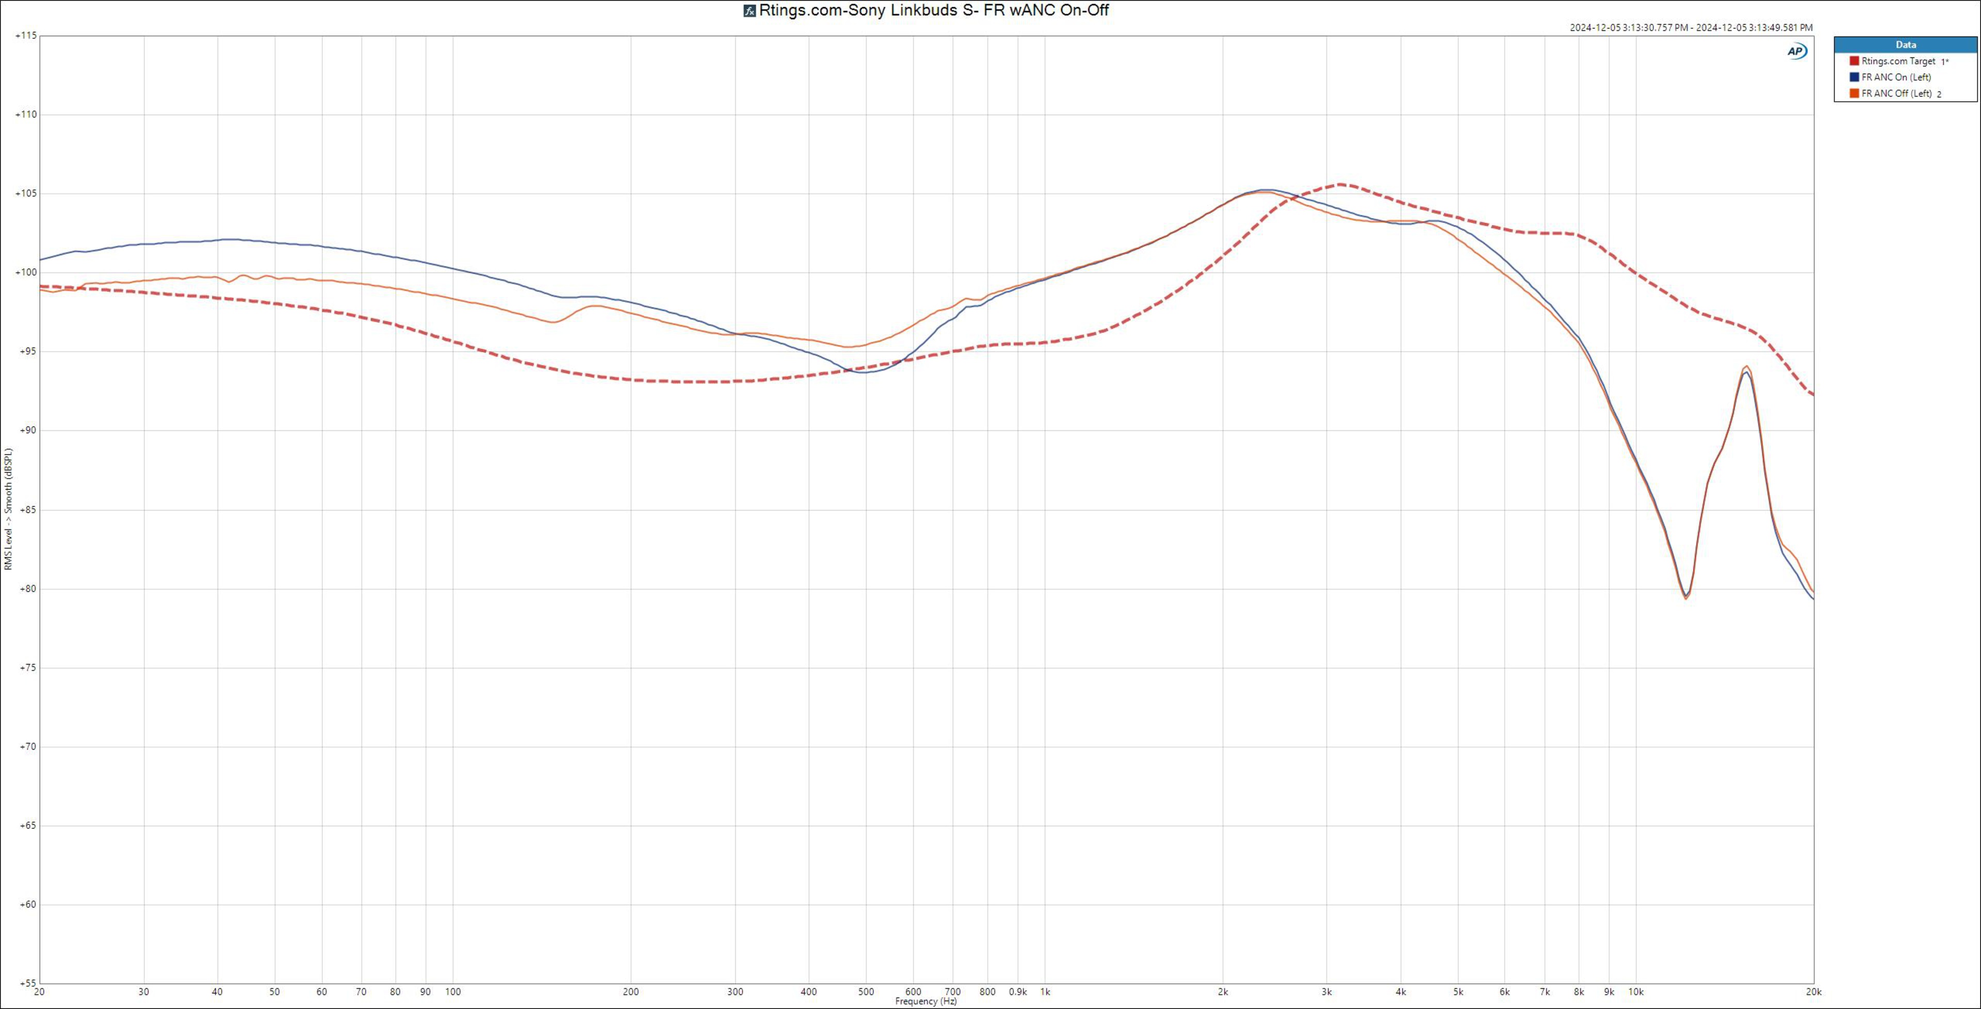Click the blue FR ANC On swatch
The height and width of the screenshot is (1009, 1981).
tap(1854, 77)
